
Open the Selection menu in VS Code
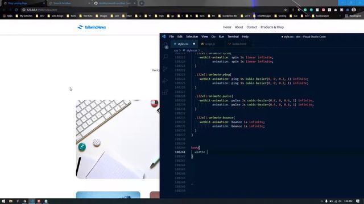tap(192, 36)
